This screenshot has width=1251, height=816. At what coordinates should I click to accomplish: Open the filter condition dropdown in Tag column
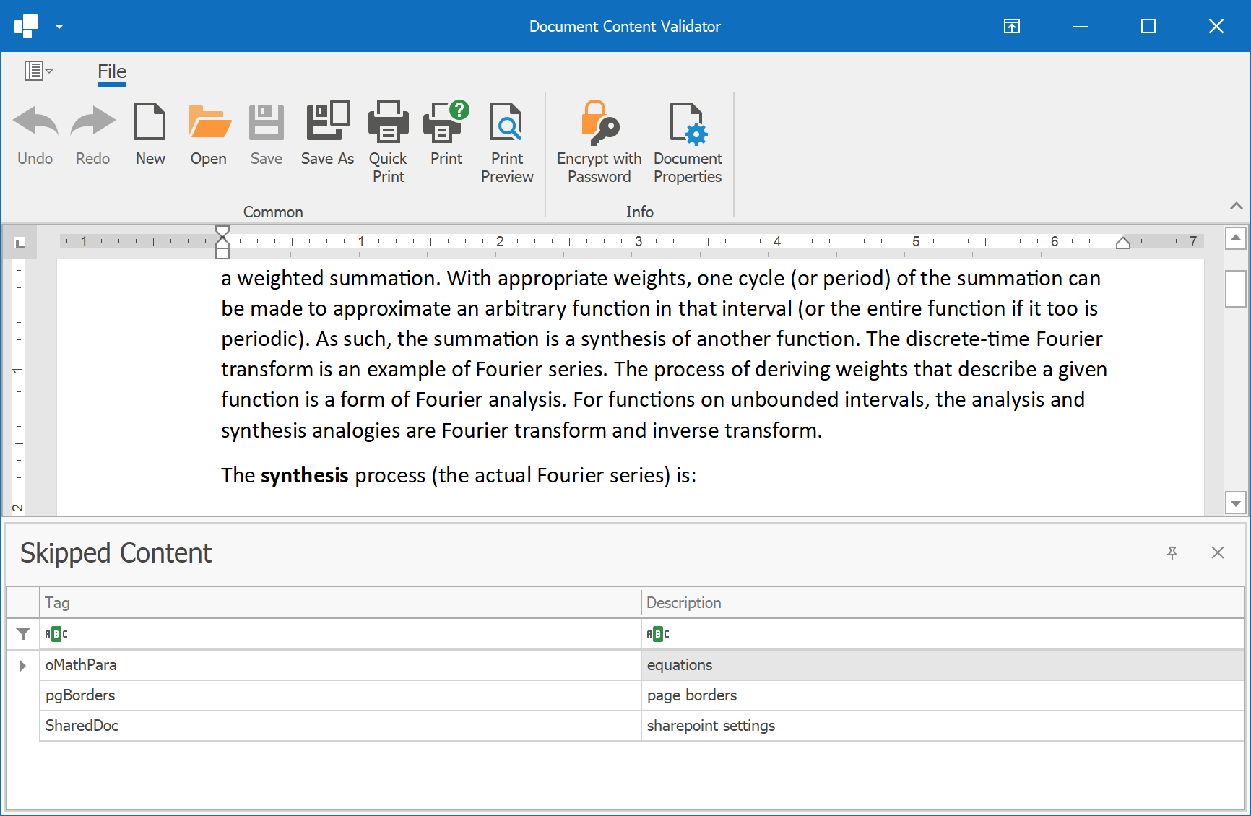[56, 633]
